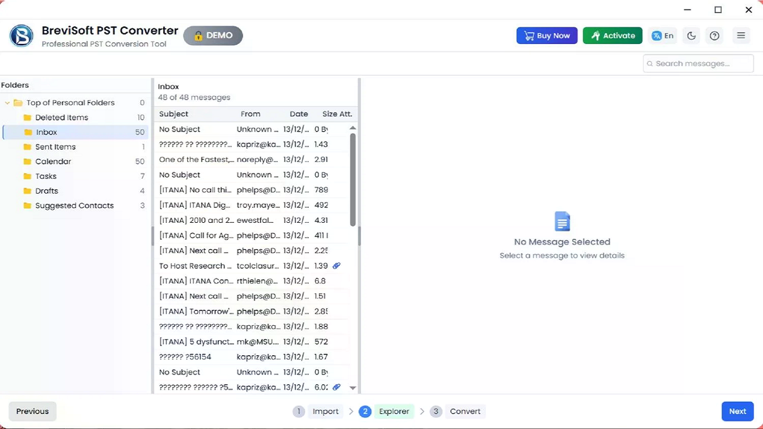The height and width of the screenshot is (429, 763).
Task: Click the panel splitter handle beside folders
Action: point(152,236)
